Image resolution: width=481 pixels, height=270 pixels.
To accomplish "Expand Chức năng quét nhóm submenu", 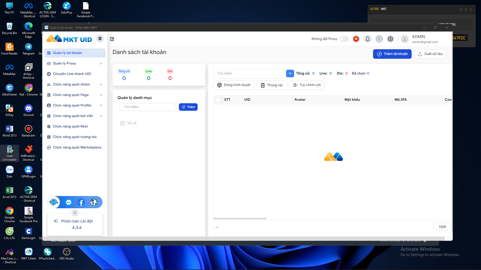I will 101,84.
